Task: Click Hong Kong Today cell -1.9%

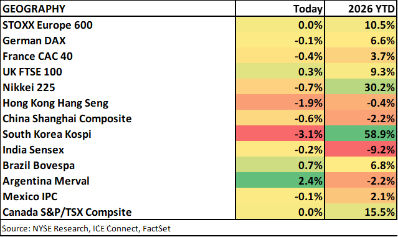Action: [x=280, y=103]
